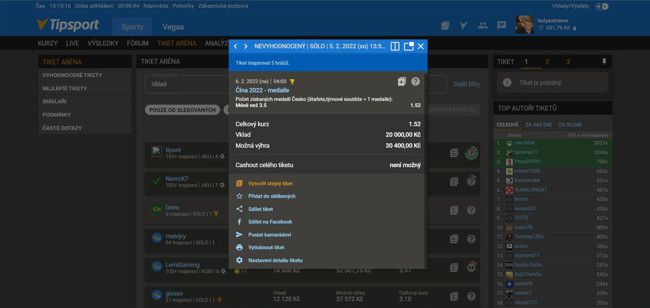This screenshot has height=308, width=650.
Task: Add bet to ticket with plus icon
Action: 402,82
